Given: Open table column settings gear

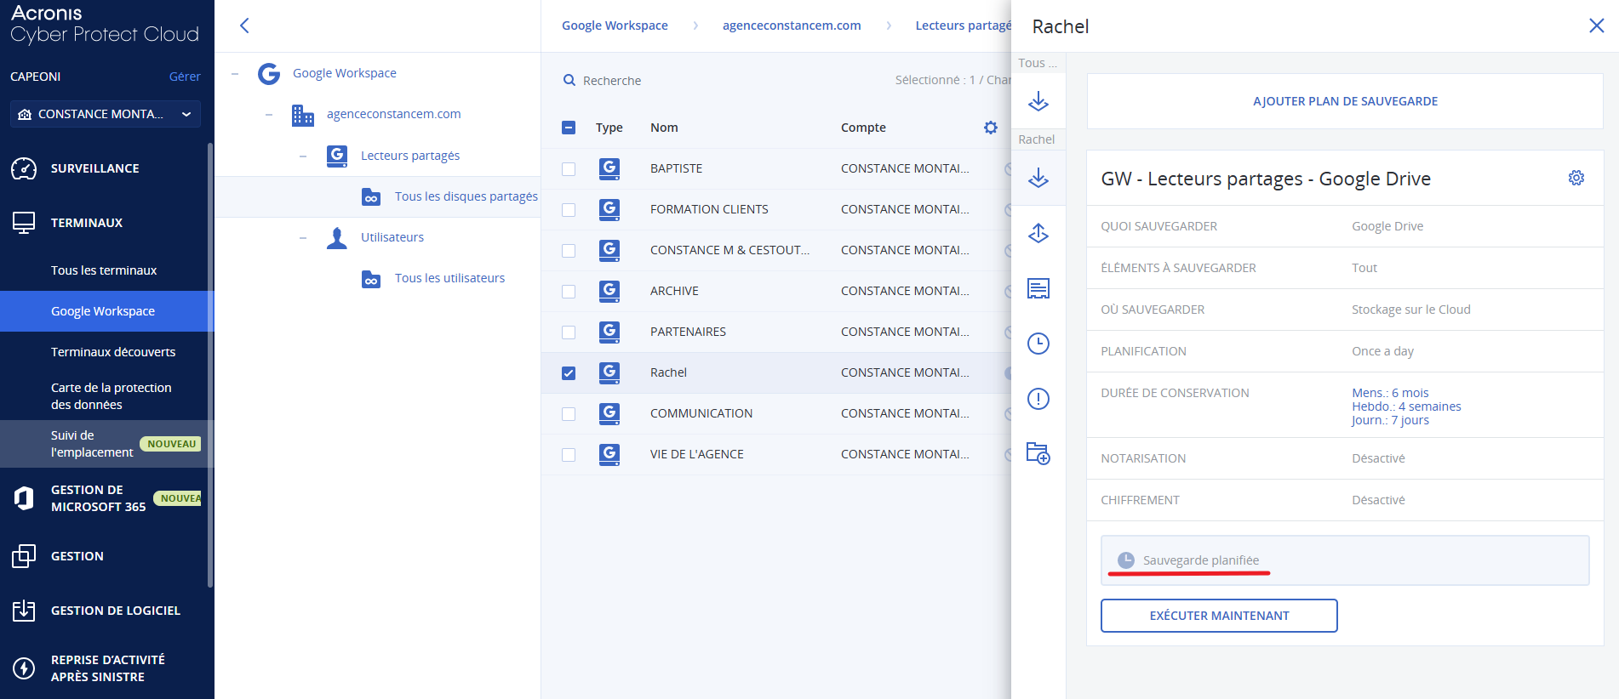Looking at the screenshot, I should [991, 128].
